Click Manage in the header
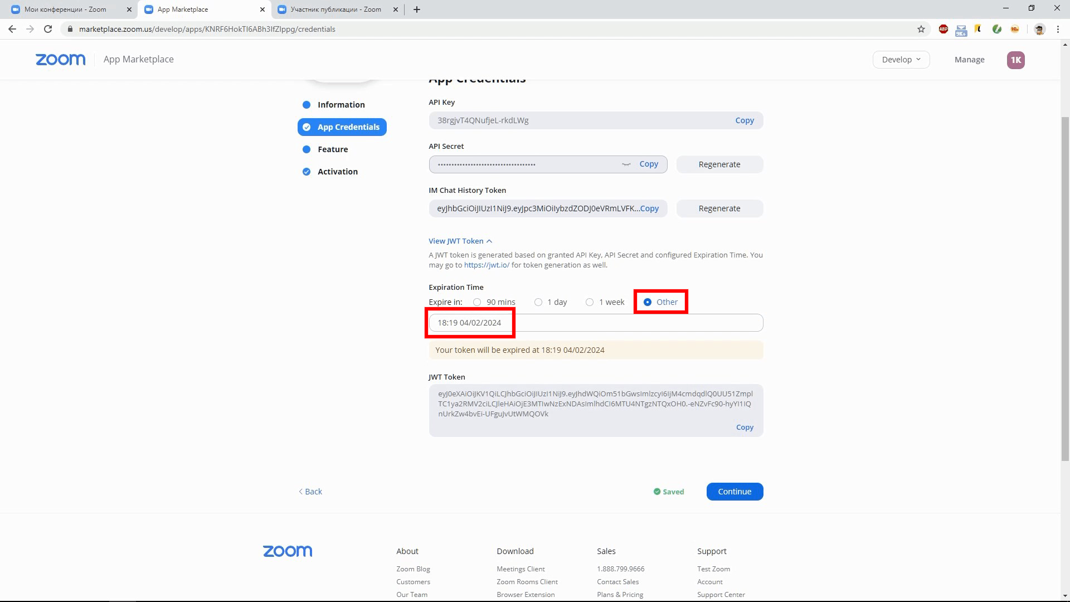 [969, 60]
